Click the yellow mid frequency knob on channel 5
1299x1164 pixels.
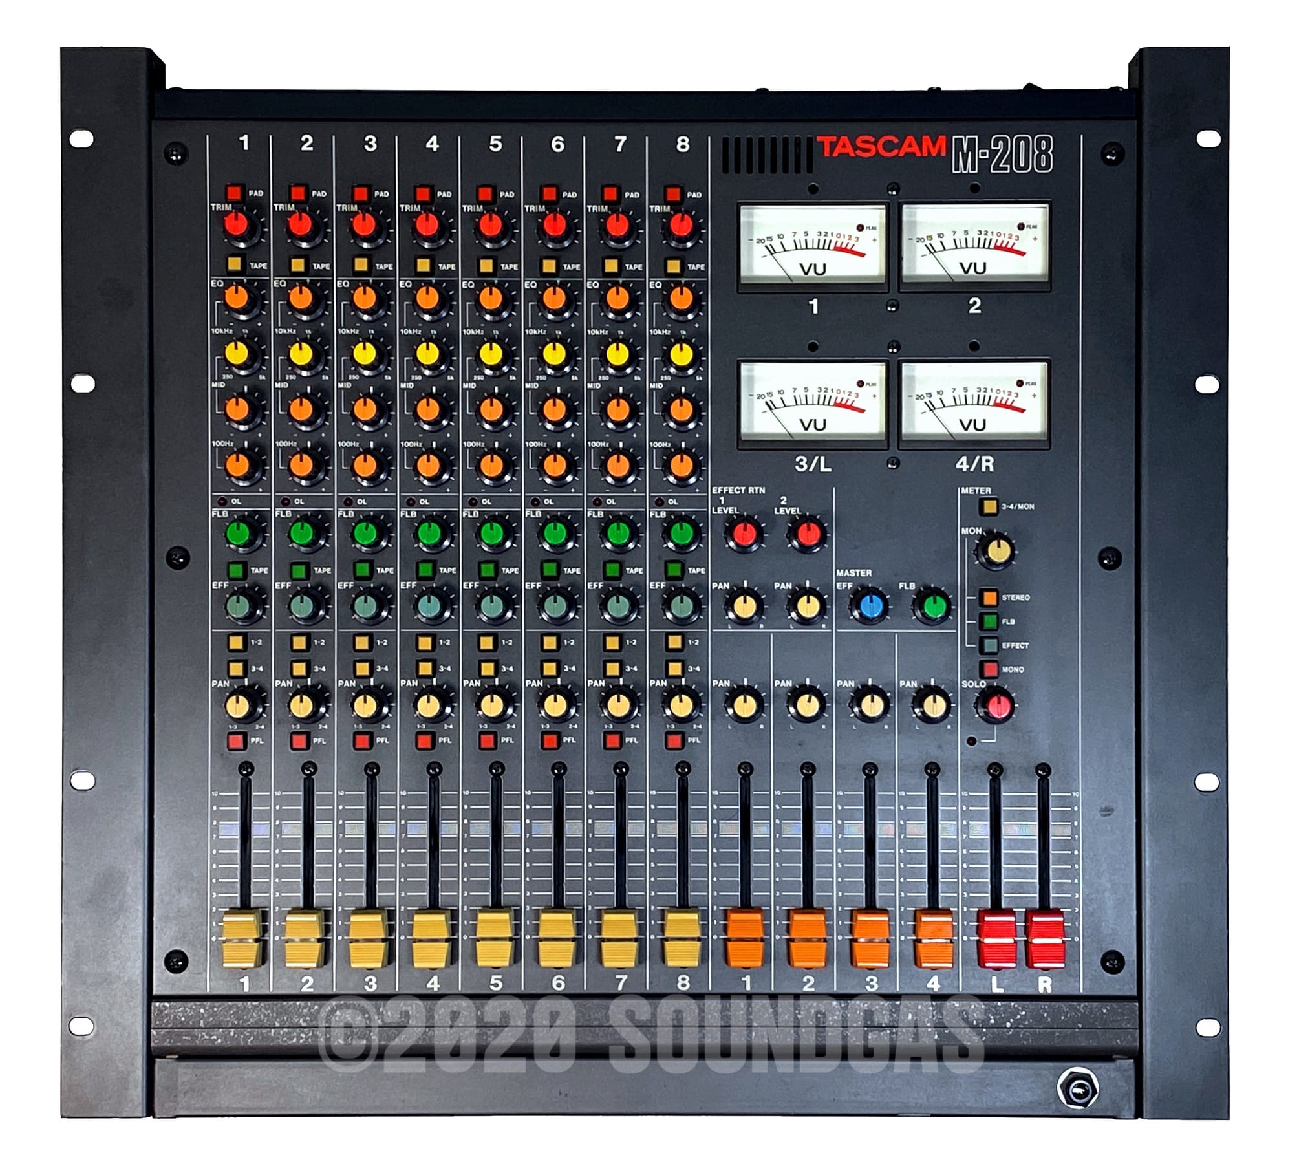(491, 354)
